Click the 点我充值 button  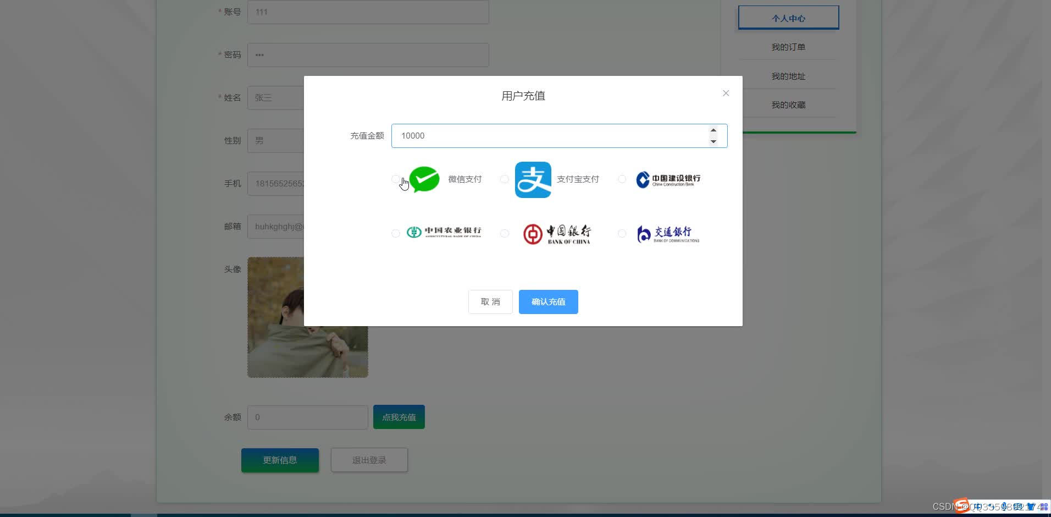coord(399,417)
